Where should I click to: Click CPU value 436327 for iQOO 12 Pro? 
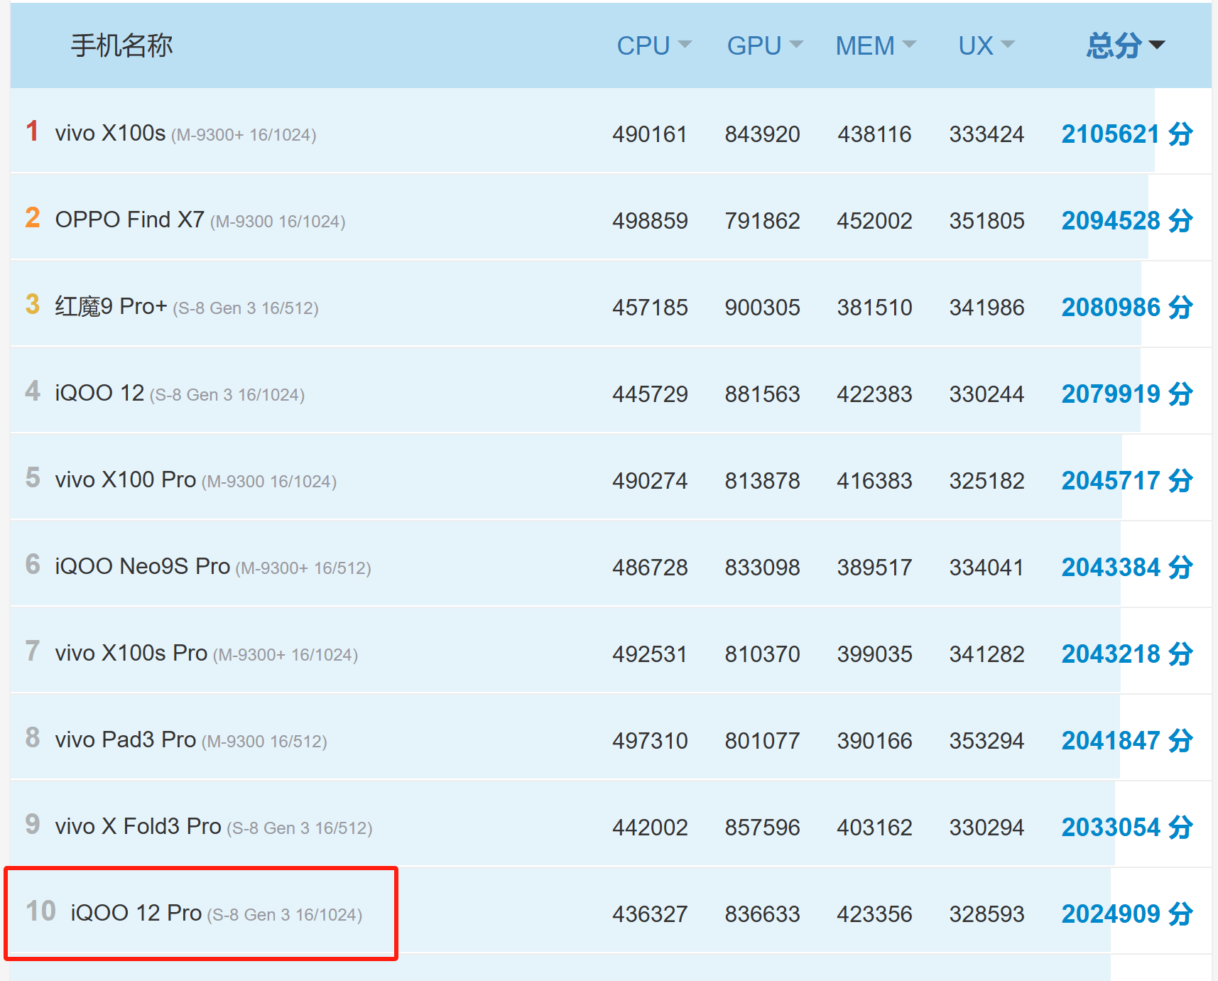pos(650,914)
